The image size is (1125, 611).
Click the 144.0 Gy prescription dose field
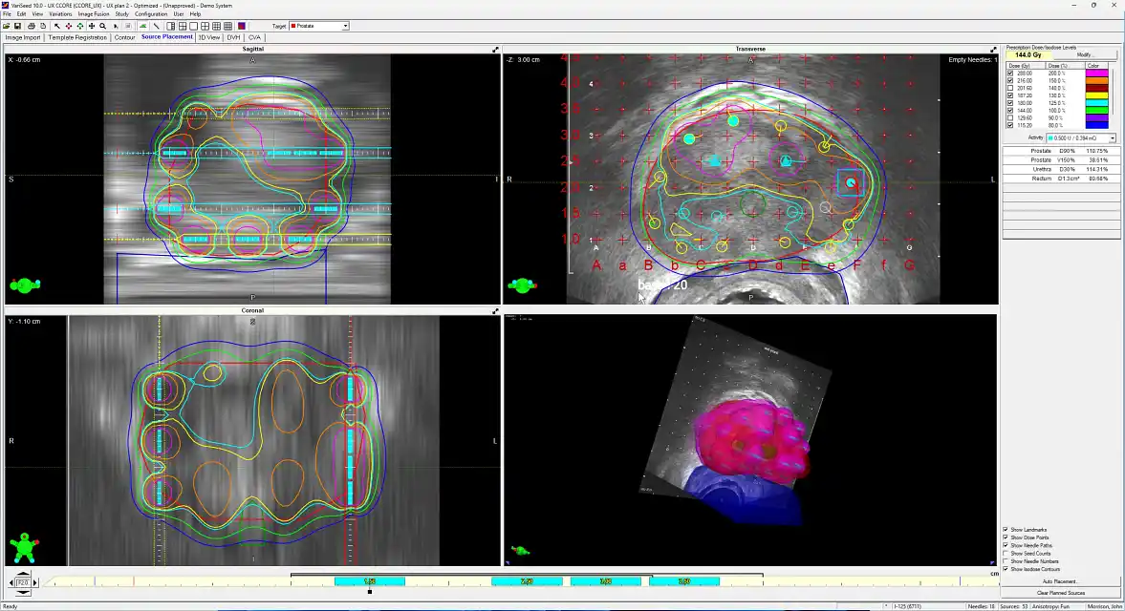click(x=1028, y=55)
